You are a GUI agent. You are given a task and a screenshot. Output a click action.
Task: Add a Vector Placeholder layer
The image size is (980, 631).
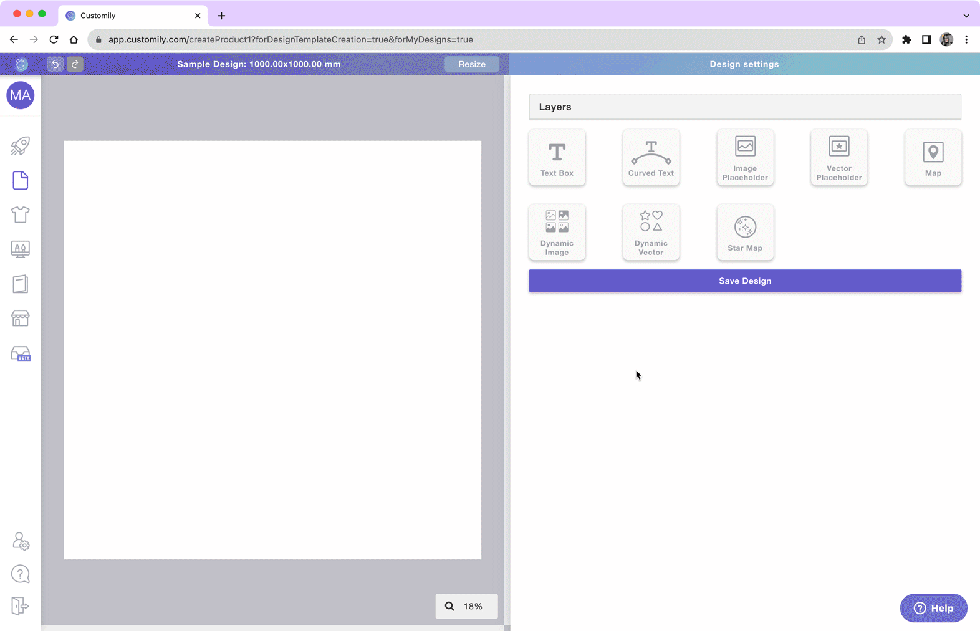click(839, 157)
